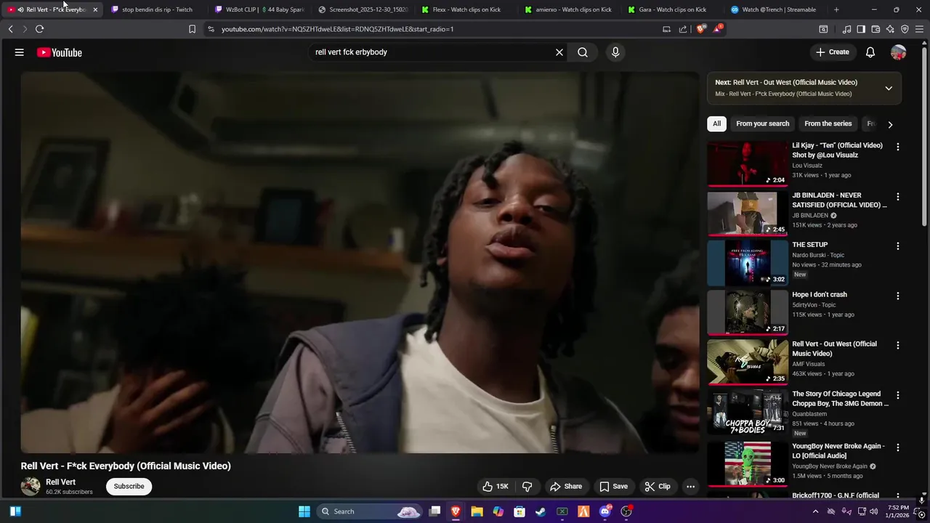Click the taskbar Search box
This screenshot has width=930, height=523.
pyautogui.click(x=371, y=511)
